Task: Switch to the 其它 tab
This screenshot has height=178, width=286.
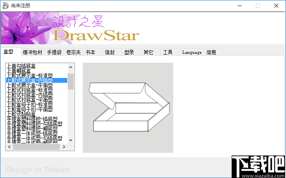Action: [151, 52]
